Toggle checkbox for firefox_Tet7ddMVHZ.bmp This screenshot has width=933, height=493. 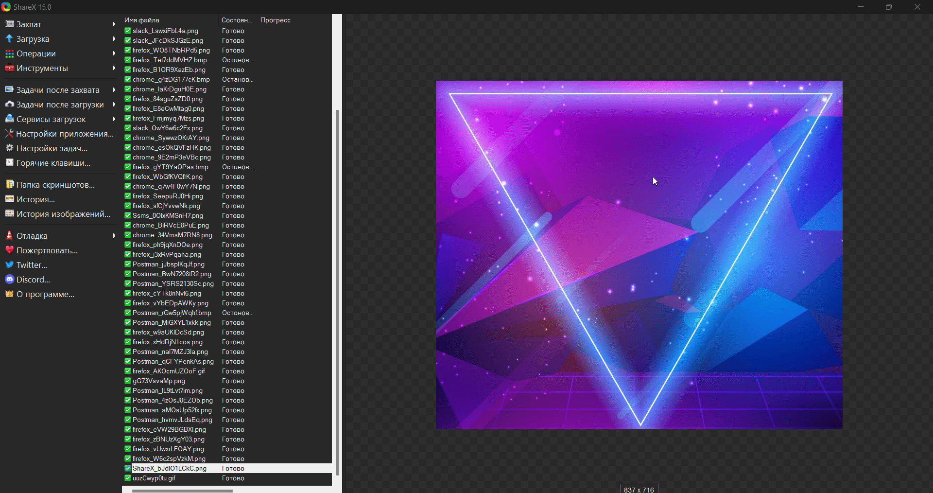coord(128,60)
